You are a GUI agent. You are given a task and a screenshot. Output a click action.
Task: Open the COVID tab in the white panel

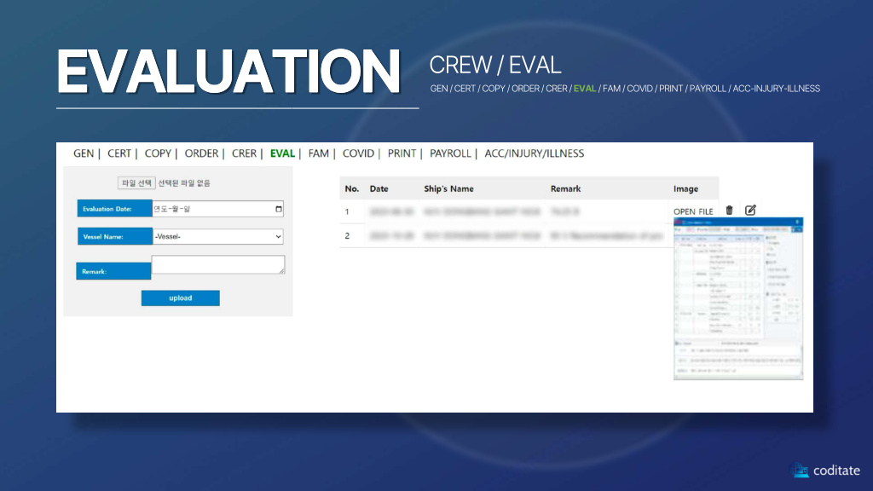pos(358,153)
